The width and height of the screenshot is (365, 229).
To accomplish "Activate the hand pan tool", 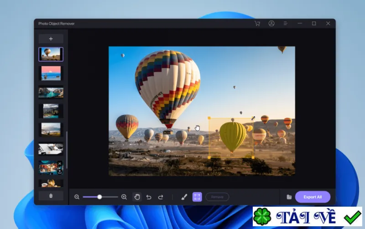I will click(x=137, y=197).
